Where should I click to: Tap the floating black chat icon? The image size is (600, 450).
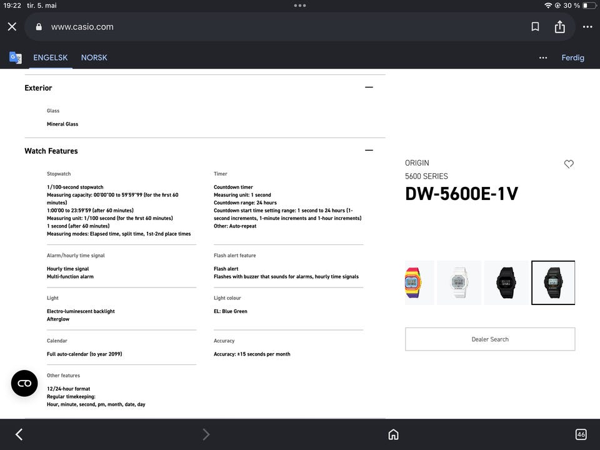click(24, 383)
